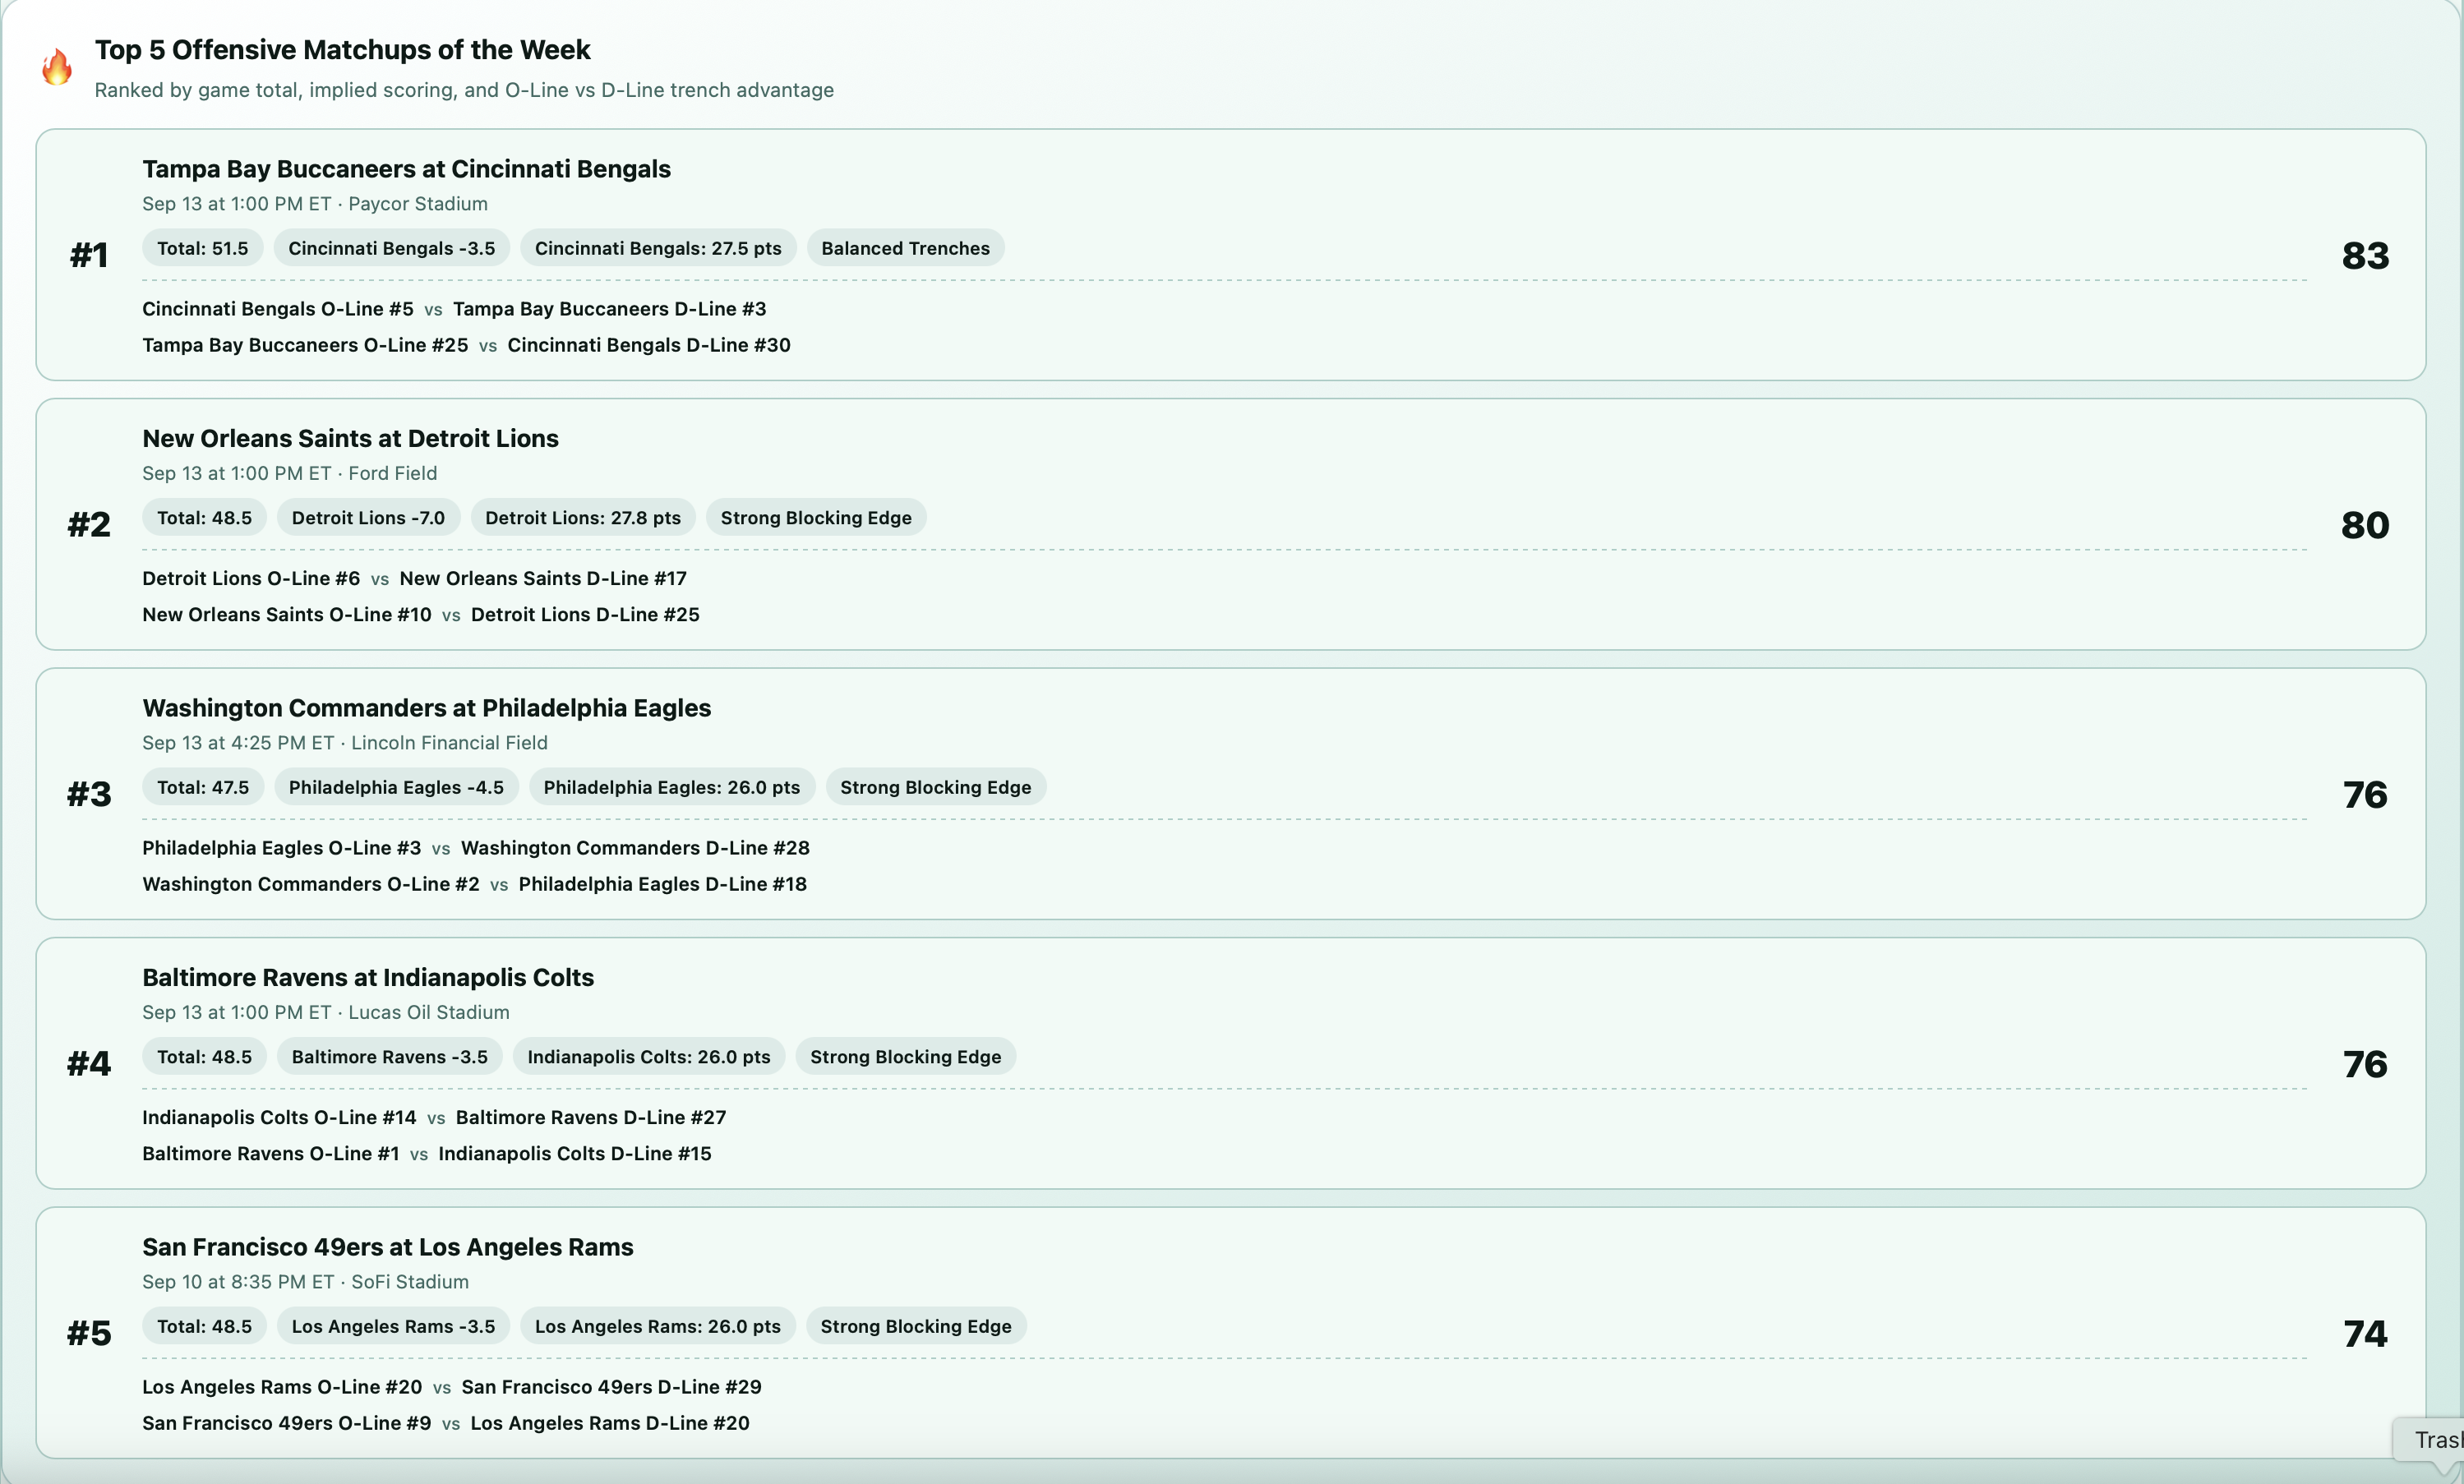Click the '#1' rank label
Image resolution: width=2464 pixels, height=1484 pixels.
pyautogui.click(x=89, y=255)
